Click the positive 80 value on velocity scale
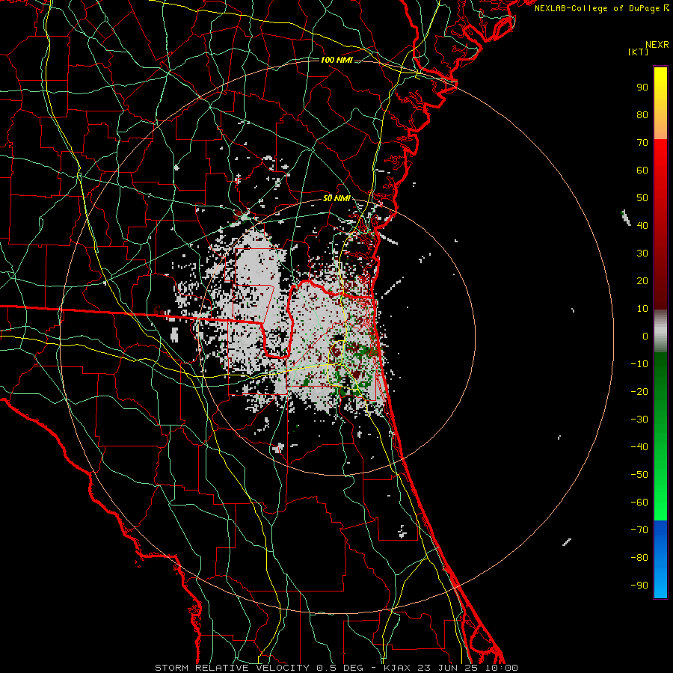The height and width of the screenshot is (673, 673). [642, 115]
